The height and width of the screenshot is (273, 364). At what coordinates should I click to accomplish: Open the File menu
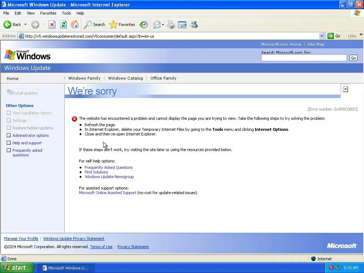coord(6,13)
